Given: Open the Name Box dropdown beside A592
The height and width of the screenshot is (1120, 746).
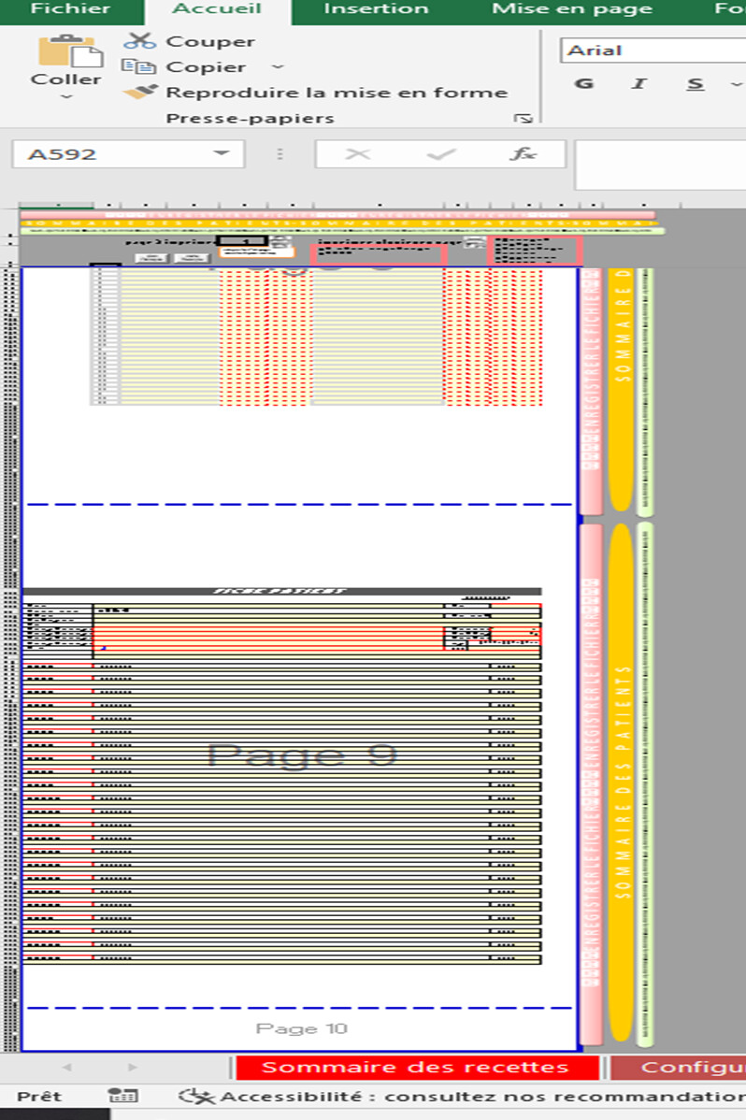Looking at the screenshot, I should pos(221,154).
